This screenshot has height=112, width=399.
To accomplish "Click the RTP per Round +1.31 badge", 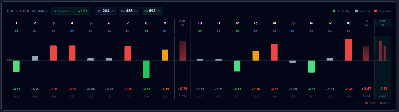I will point(70,11).
